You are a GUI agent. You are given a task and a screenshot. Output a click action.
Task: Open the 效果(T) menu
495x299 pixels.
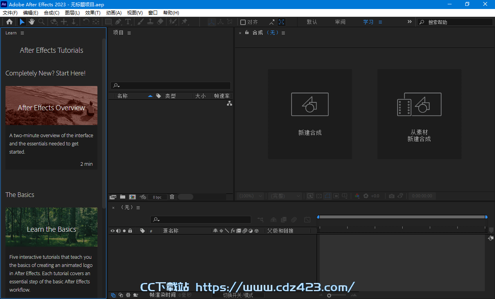click(93, 13)
